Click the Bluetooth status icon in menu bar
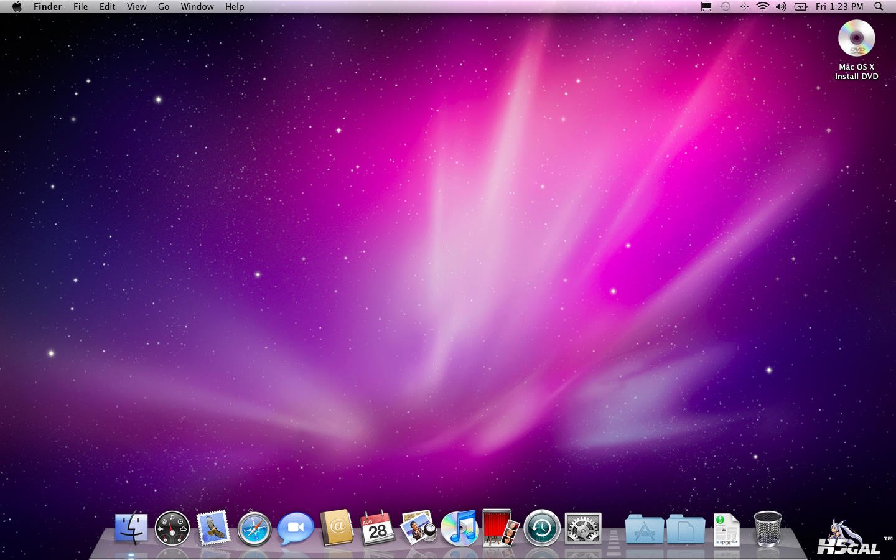The height and width of the screenshot is (560, 896). 744,7
